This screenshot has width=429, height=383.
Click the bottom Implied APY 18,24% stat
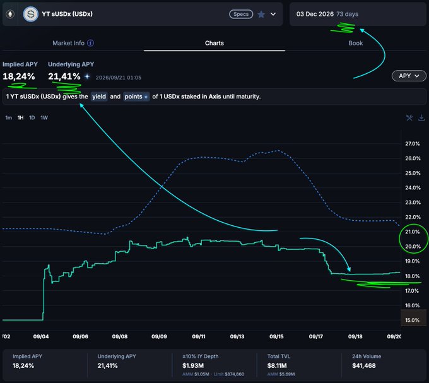tap(23, 365)
